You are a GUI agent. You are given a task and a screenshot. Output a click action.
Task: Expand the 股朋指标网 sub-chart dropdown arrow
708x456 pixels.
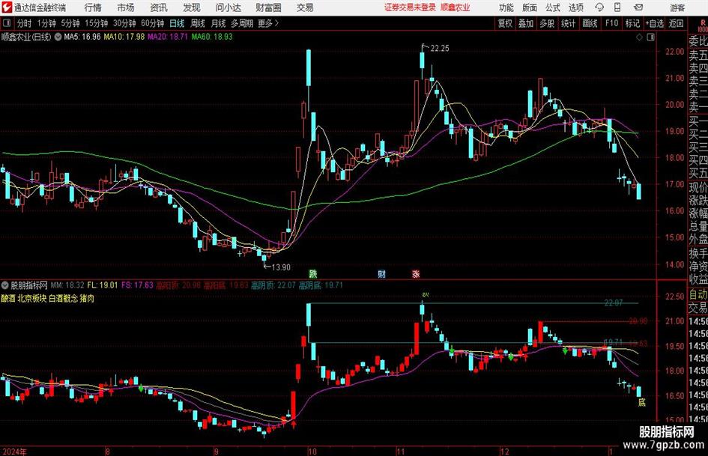(5, 285)
